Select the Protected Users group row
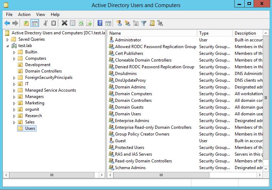Screen dimensions: 272x190 click(186, 147)
